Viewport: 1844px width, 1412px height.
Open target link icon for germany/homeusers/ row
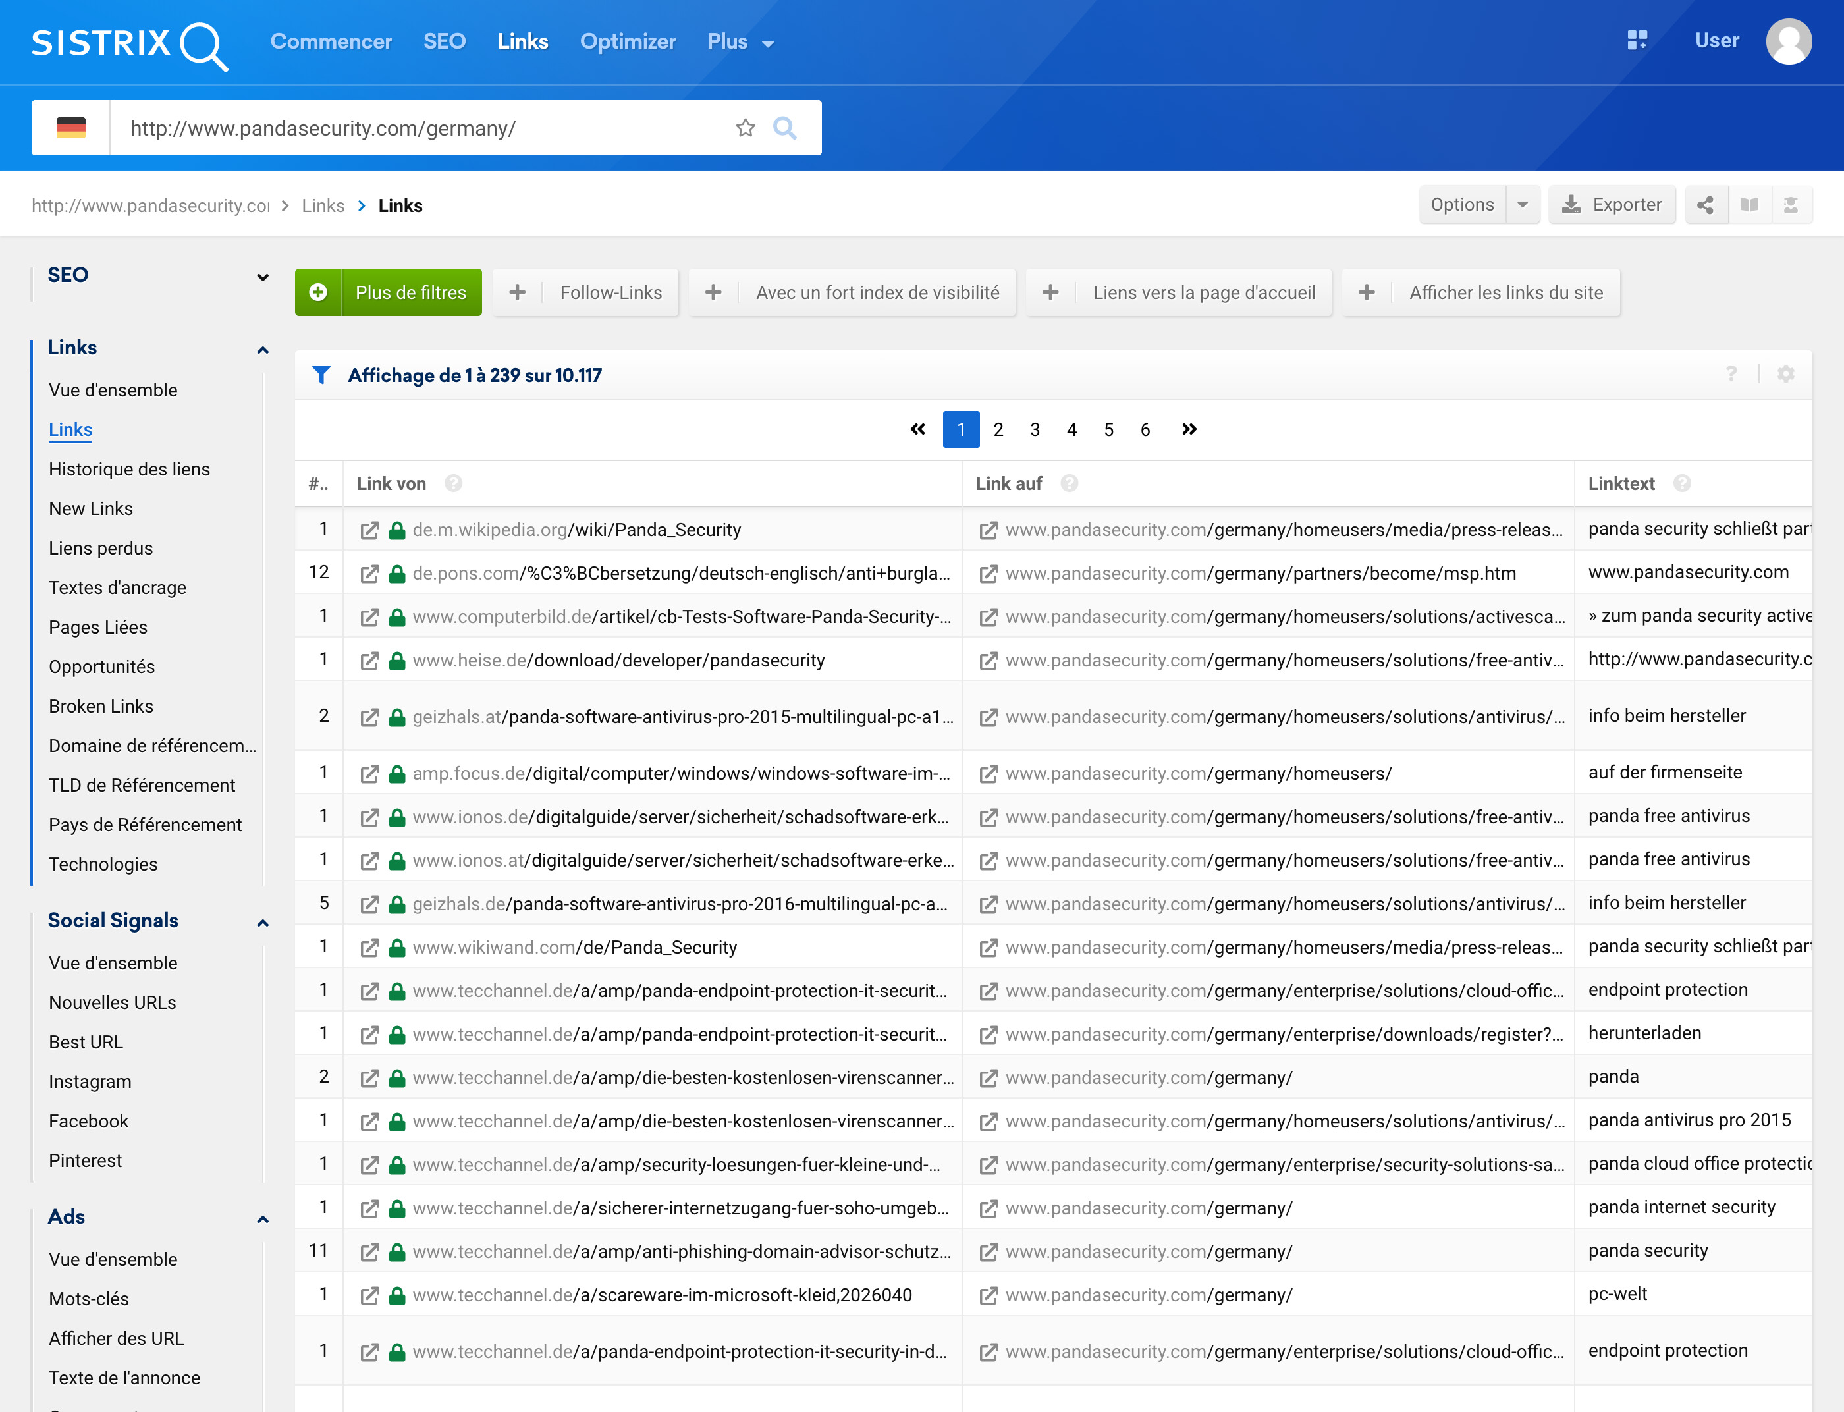989,774
